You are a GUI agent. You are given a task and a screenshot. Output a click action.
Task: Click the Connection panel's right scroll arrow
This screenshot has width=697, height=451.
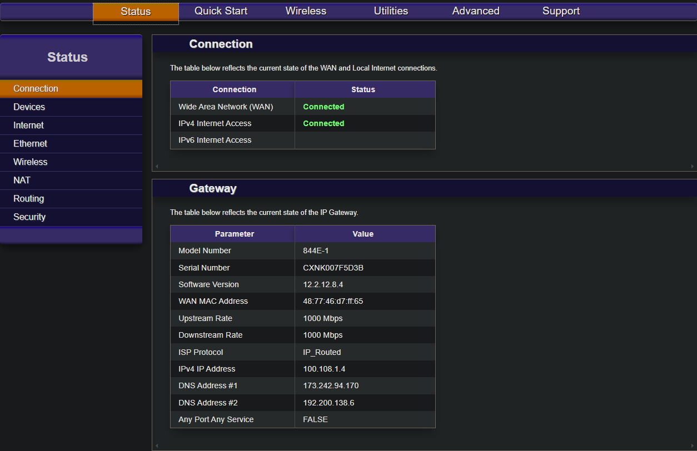(x=692, y=166)
